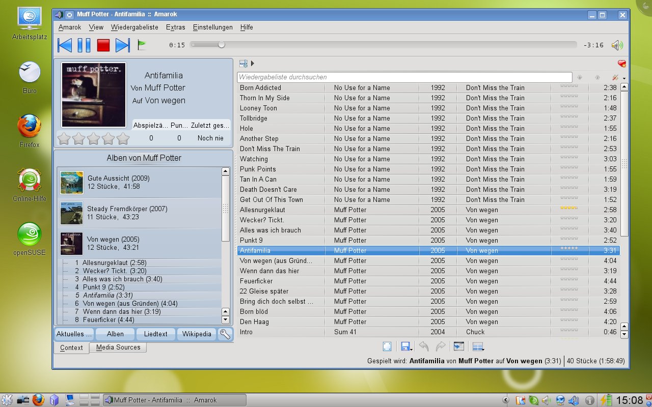The image size is (652, 407).
Task: Open the Hilfe menu
Action: click(247, 27)
